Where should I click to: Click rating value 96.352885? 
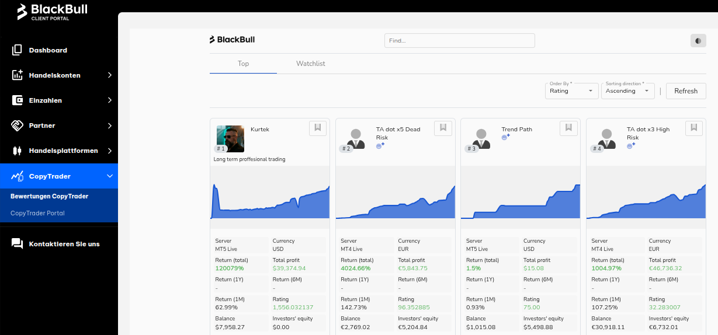click(414, 308)
